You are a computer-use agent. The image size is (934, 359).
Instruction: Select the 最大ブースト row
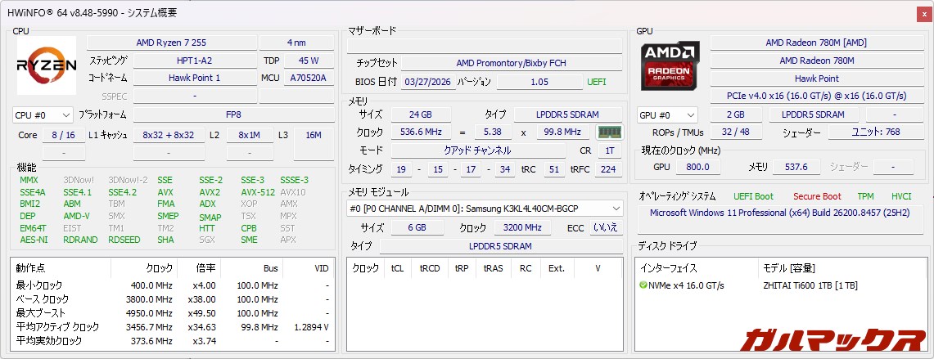tap(173, 312)
